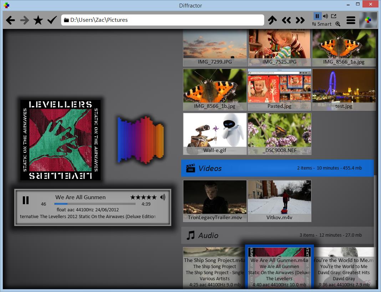381x292 pixels.
Task: Pause playback using the toolbar pause button
Action: click(317, 16)
